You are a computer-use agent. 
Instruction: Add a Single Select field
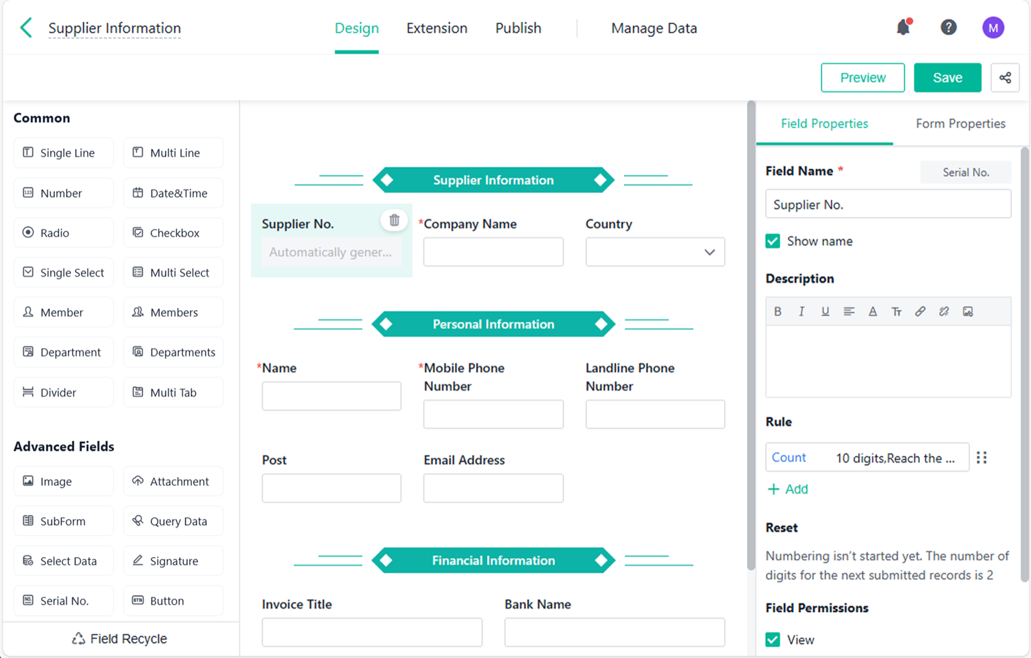tap(64, 272)
